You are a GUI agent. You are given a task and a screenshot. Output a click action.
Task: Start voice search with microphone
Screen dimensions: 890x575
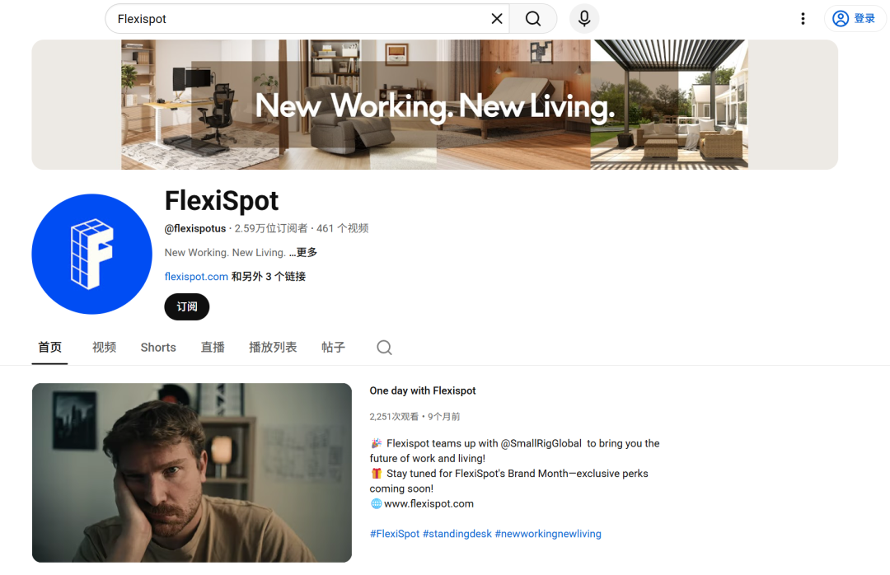pos(584,19)
